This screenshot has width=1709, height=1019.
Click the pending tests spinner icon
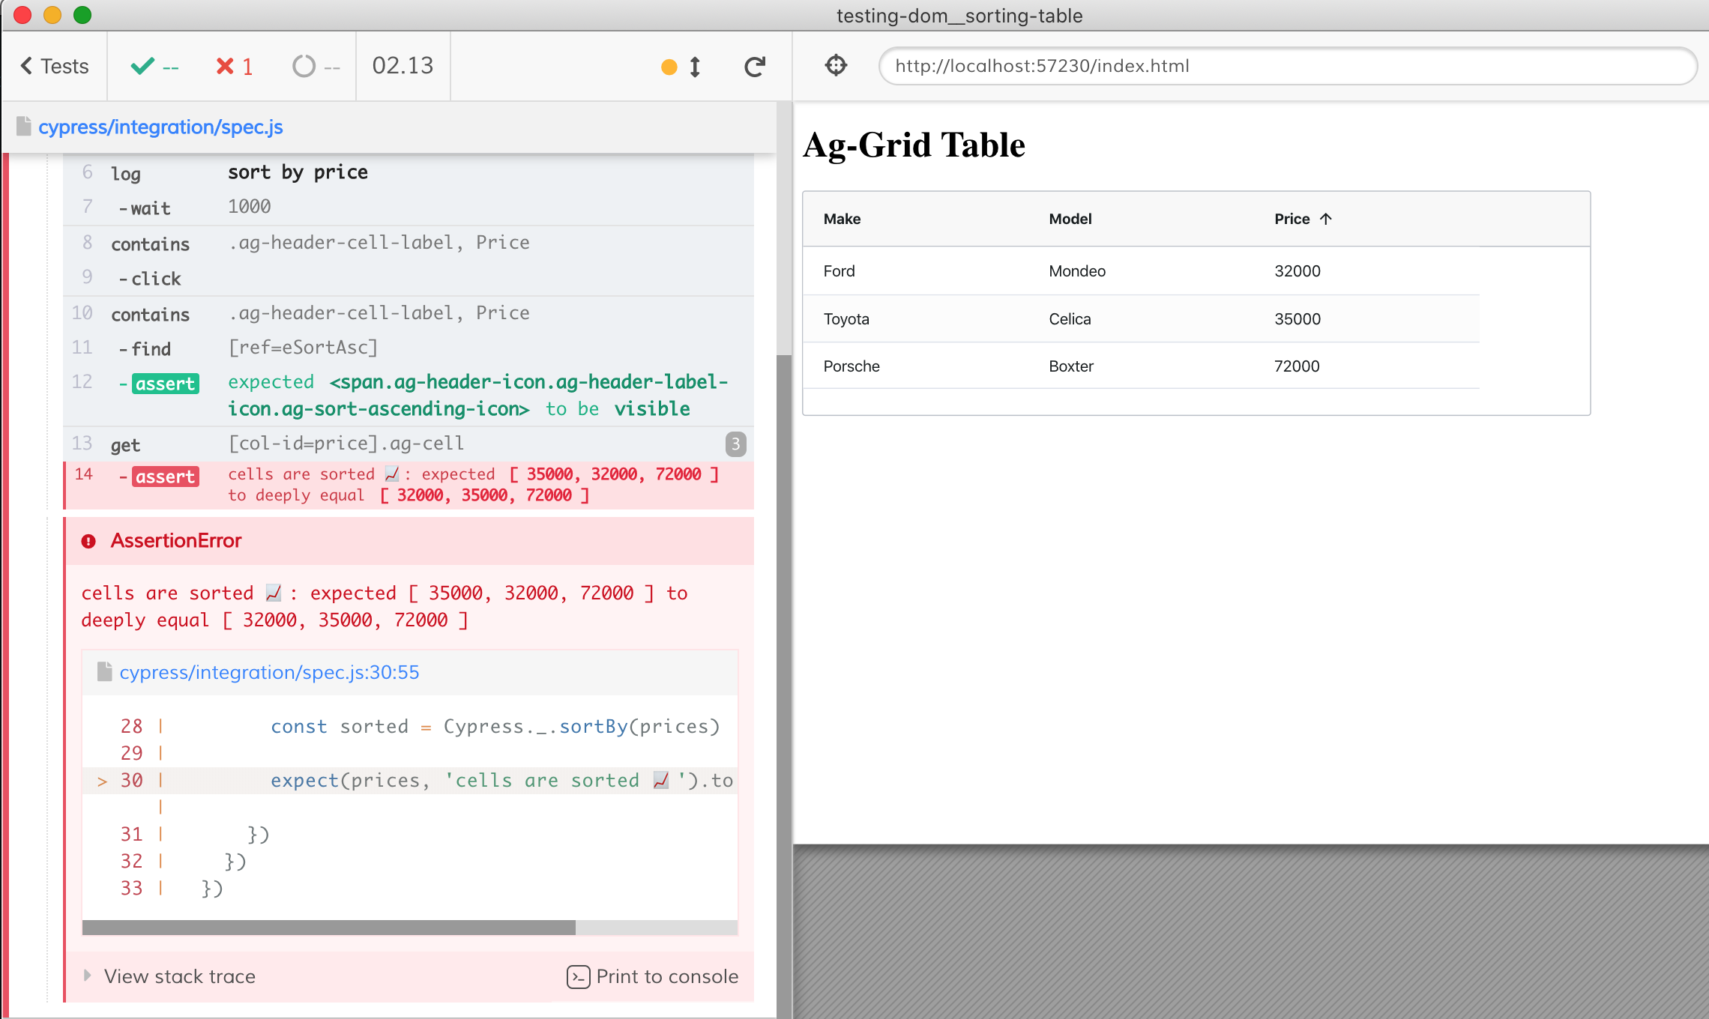tap(304, 67)
